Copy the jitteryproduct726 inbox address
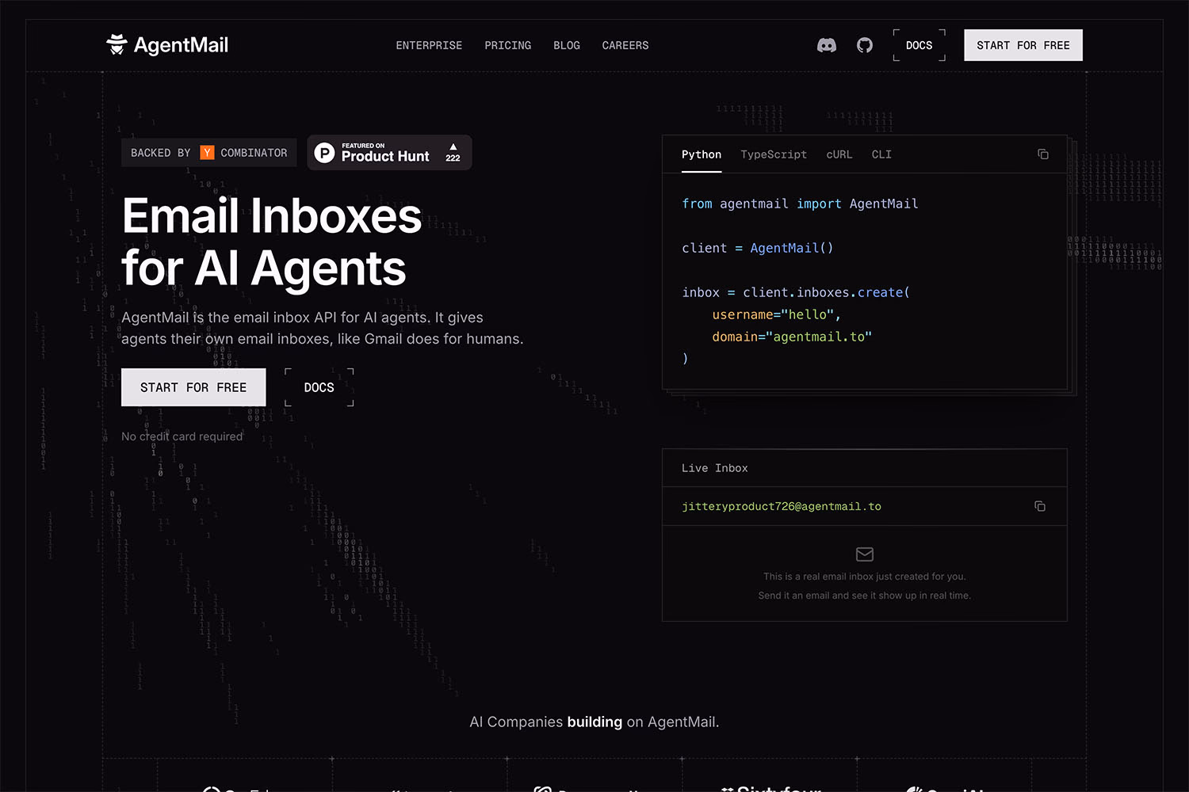This screenshot has height=792, width=1189. pyautogui.click(x=1040, y=506)
